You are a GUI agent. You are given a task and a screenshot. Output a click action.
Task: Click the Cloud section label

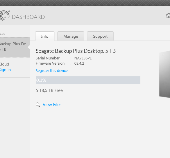pyautogui.click(x=4, y=64)
